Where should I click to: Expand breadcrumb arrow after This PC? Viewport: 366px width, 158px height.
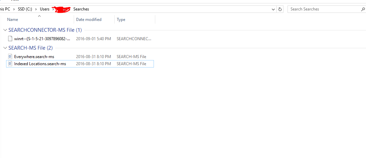pos(14,9)
